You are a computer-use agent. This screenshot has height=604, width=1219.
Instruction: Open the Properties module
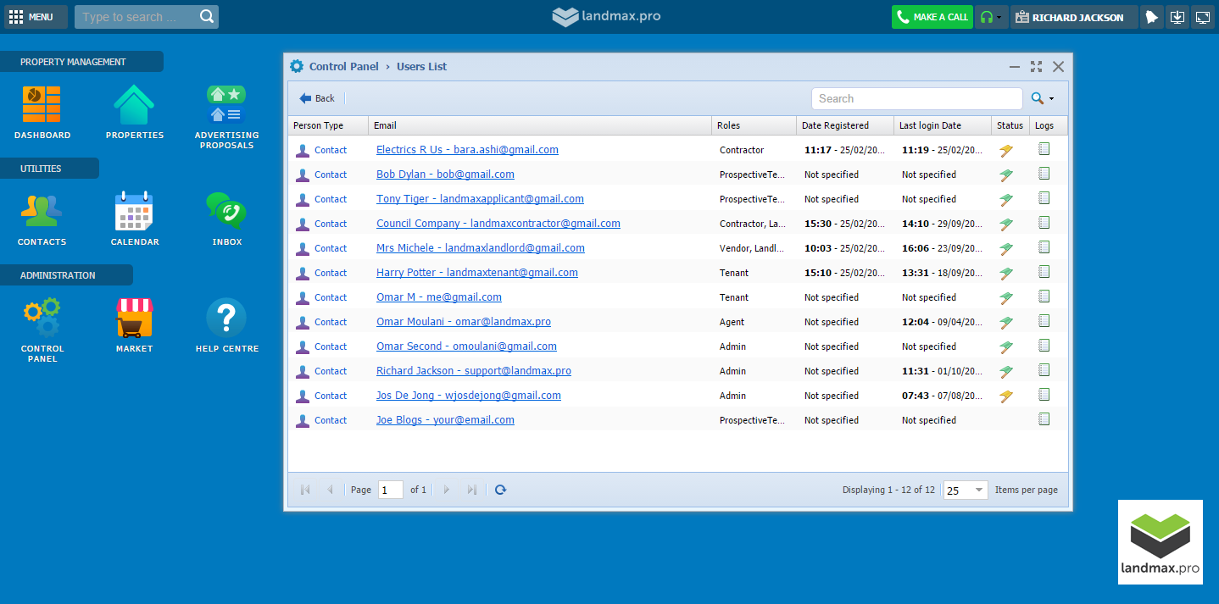pyautogui.click(x=134, y=105)
